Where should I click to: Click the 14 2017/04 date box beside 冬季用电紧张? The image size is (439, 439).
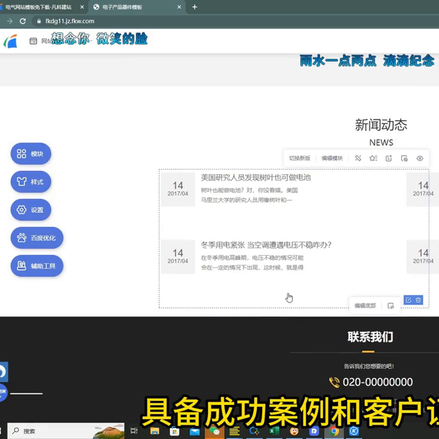point(178,257)
